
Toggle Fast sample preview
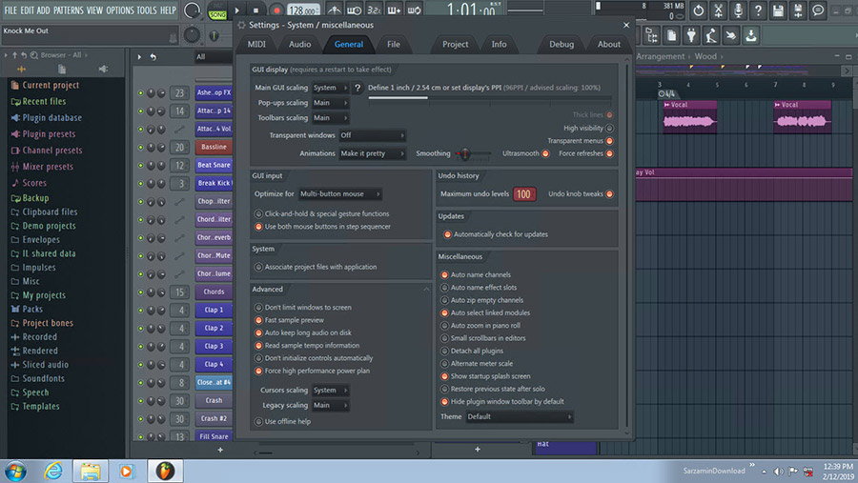coord(258,320)
